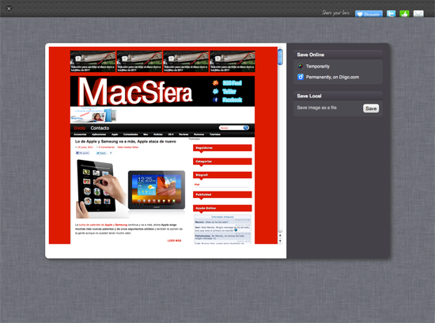Click the iPad link under Blogroll
435x323 pixels.
(x=197, y=184)
